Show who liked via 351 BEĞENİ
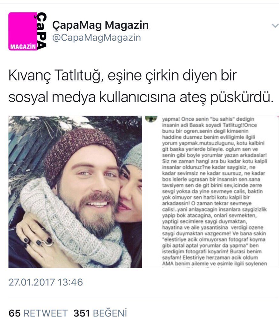 coord(100,313)
